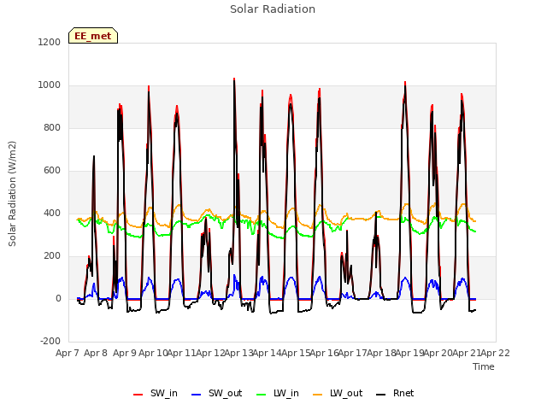Select the SW_out legend label
The width and height of the screenshot is (547, 410).
[x=226, y=393]
